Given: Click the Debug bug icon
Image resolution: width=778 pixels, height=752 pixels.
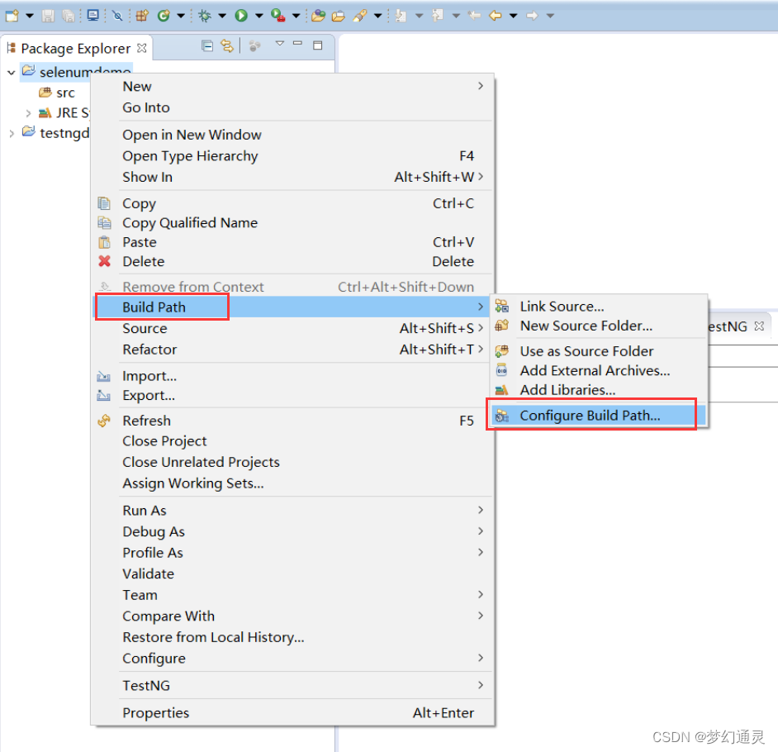Looking at the screenshot, I should tap(204, 16).
